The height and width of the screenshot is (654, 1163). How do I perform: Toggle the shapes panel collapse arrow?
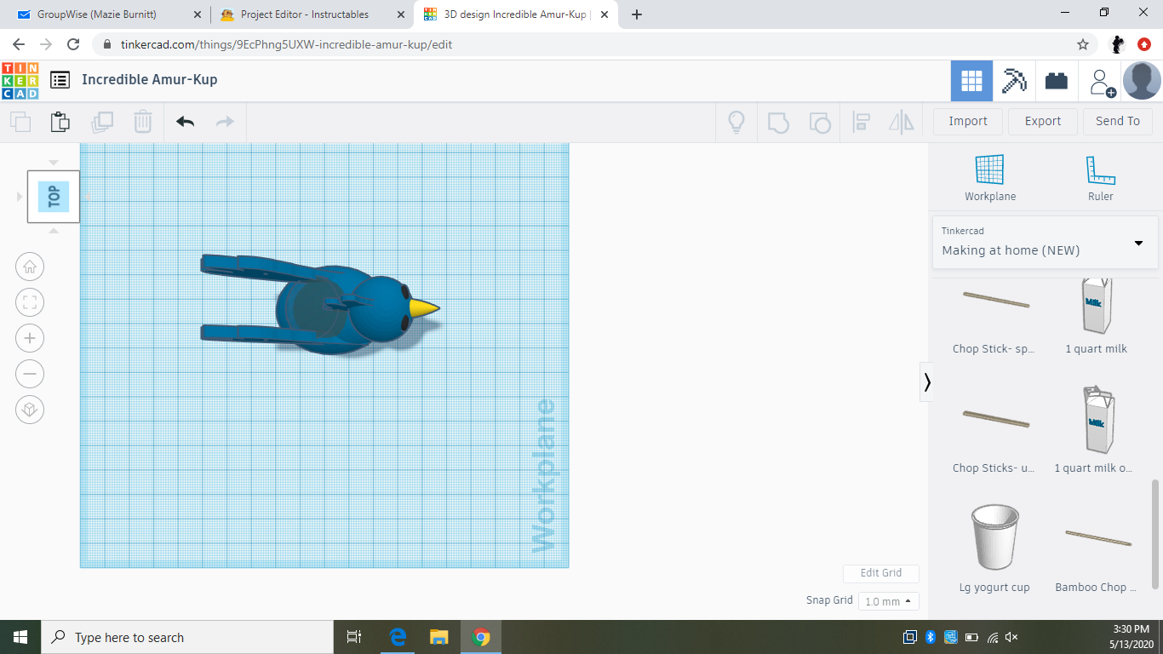click(927, 382)
